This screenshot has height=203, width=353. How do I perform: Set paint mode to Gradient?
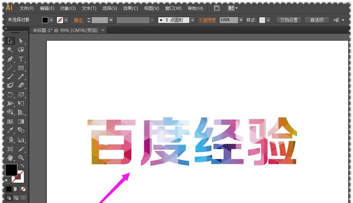click(x=16, y=189)
